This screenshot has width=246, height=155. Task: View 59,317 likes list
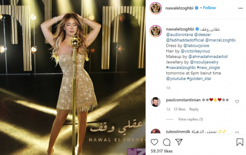162,151
